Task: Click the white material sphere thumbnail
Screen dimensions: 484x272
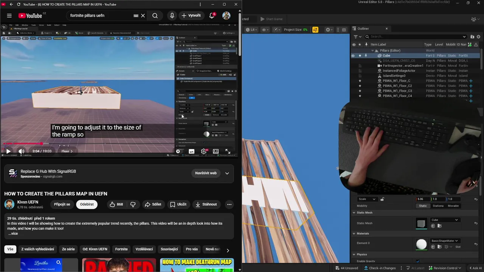Action: pyautogui.click(x=421, y=244)
